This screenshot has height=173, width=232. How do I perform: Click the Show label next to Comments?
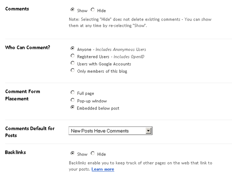82,10
